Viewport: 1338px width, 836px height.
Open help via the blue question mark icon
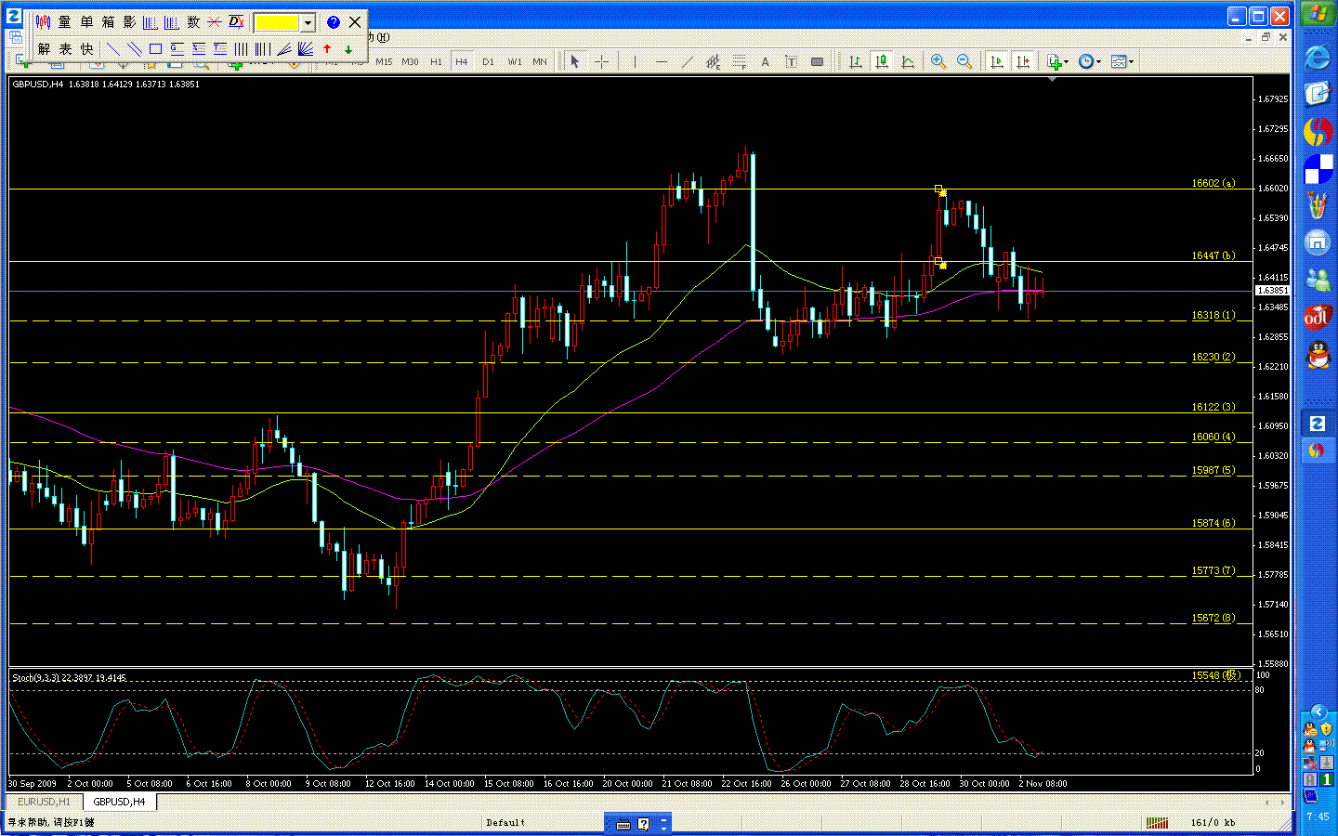334,22
